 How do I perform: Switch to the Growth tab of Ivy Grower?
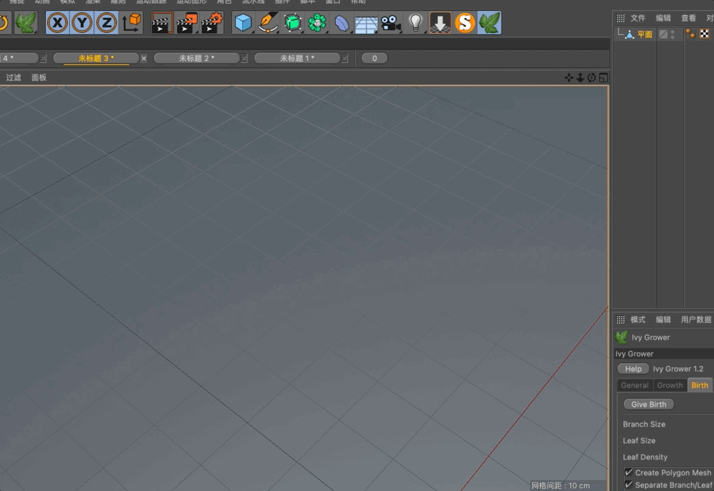coord(670,385)
